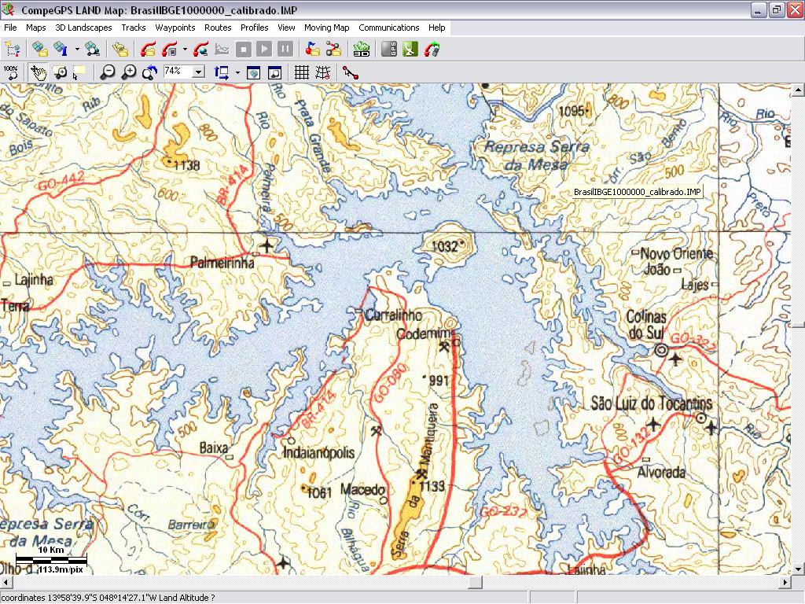Return to the previous zoom level

[x=150, y=72]
